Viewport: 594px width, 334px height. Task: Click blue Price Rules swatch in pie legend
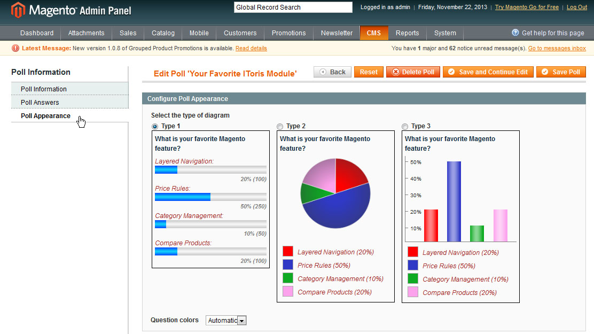(288, 265)
